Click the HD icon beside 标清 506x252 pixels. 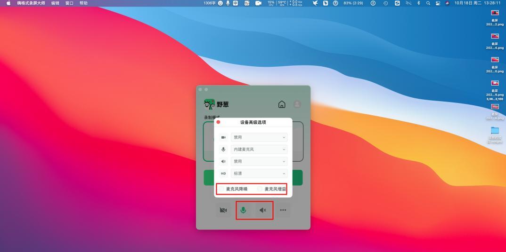click(223, 173)
